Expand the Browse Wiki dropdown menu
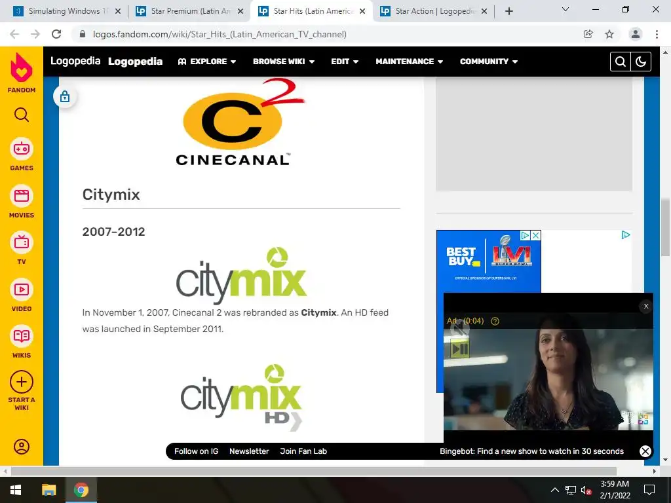This screenshot has height=503, width=671. 284,62
